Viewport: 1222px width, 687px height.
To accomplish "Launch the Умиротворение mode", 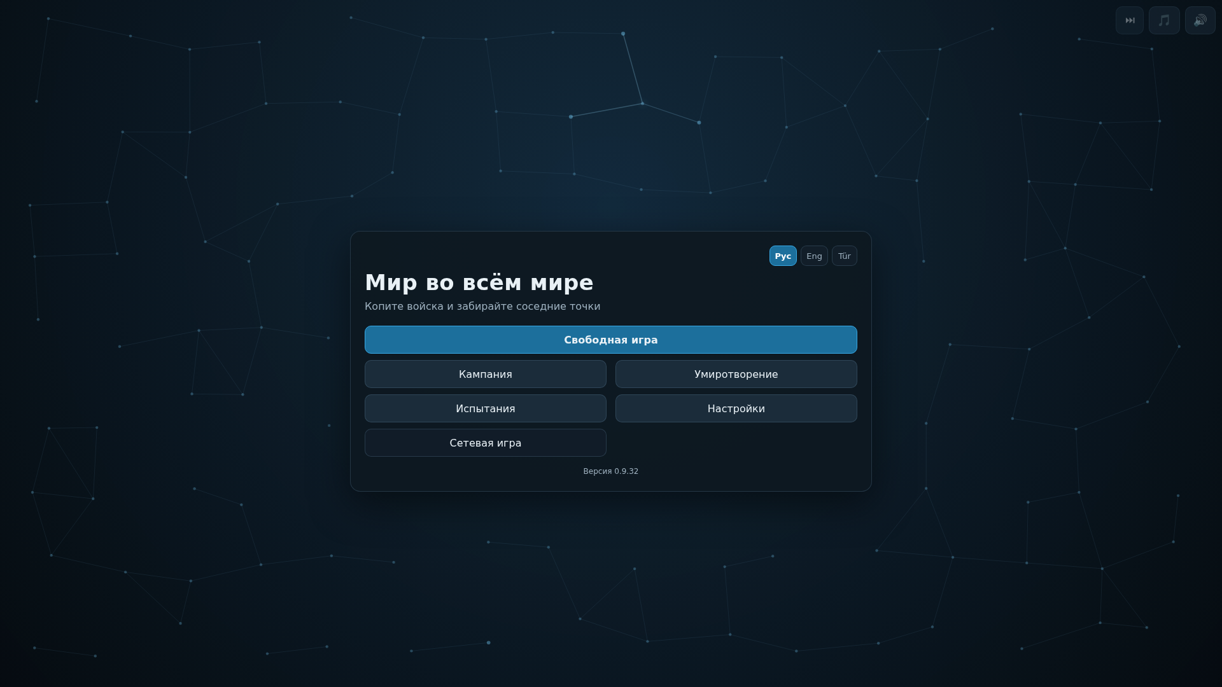I will coord(736,374).
